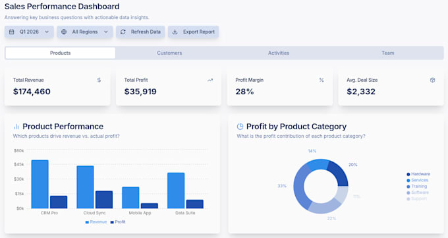Image resolution: width=448 pixels, height=238 pixels.
Task: Click the Training legend entry
Action: (x=417, y=186)
